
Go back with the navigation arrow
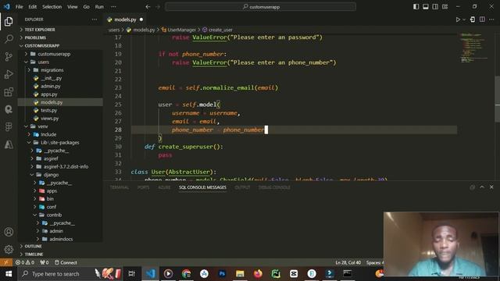pos(148,7)
